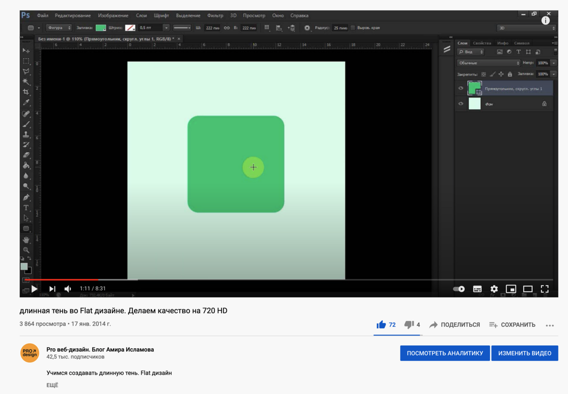Toggle the autoplay switch

click(x=459, y=289)
